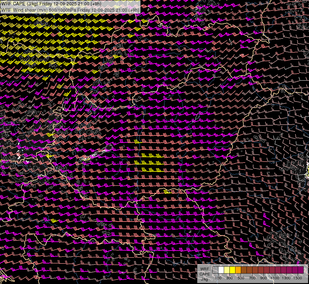Click the white CAPE legend swatch
Viewport: 309px width, 284px height.
[x=221, y=270]
